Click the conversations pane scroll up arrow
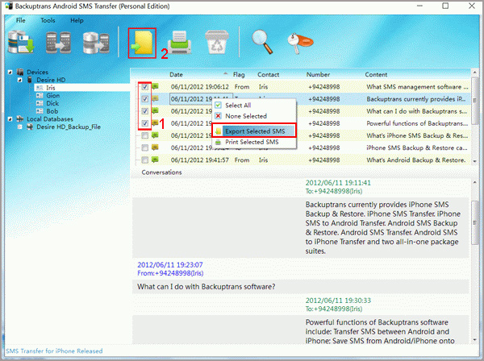 pos(475,183)
